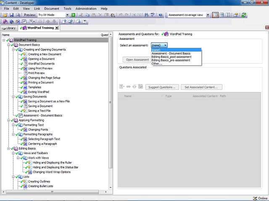This screenshot has width=269, height=201.
Task: Click the Move Up arrow icon
Action: click(48, 21)
